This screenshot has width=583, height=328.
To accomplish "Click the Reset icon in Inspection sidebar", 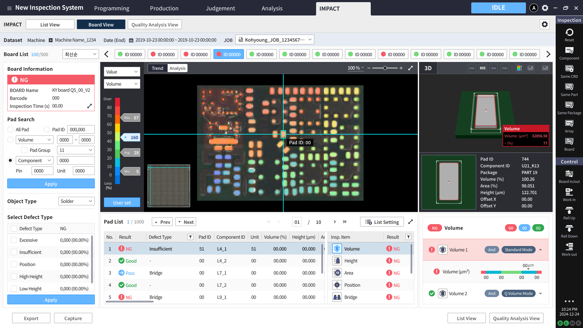I will [569, 32].
